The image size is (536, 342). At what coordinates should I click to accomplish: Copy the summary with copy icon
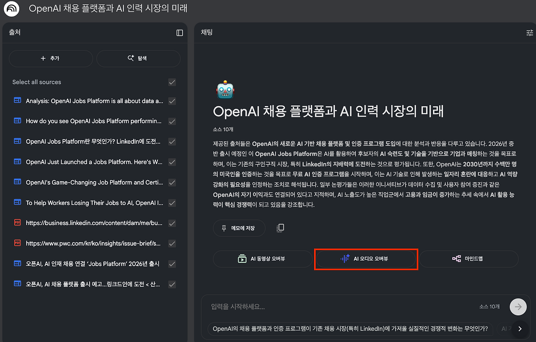[281, 228]
